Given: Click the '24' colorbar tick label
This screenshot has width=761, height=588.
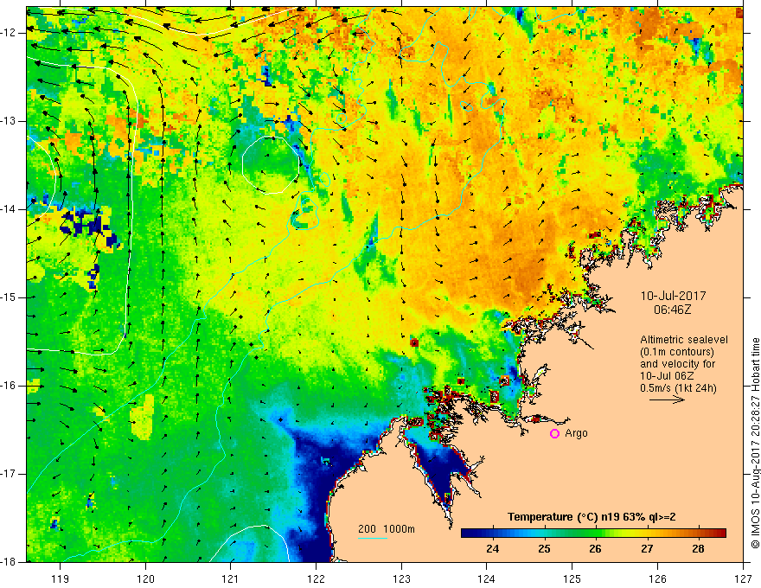Looking at the screenshot, I should pyautogui.click(x=492, y=549).
